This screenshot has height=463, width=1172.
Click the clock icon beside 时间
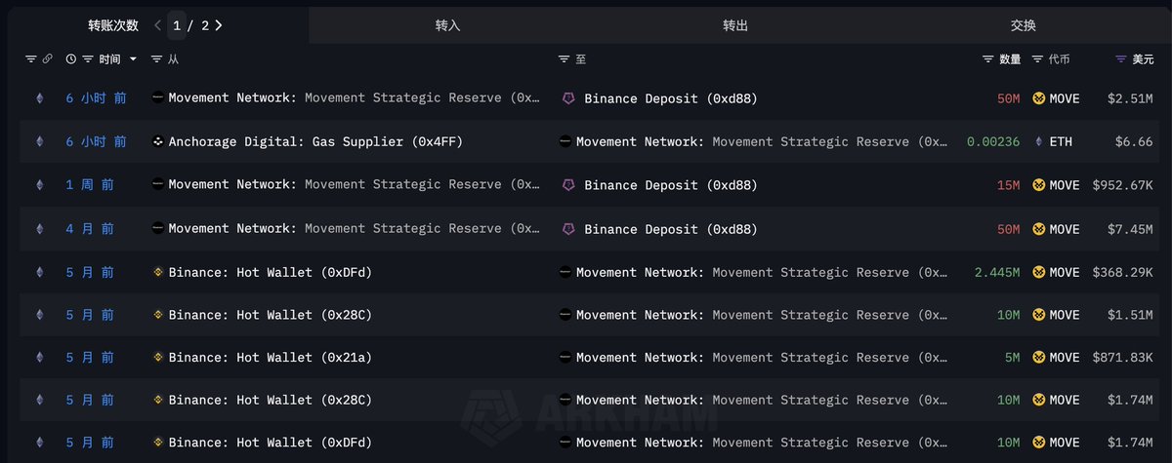point(71,59)
